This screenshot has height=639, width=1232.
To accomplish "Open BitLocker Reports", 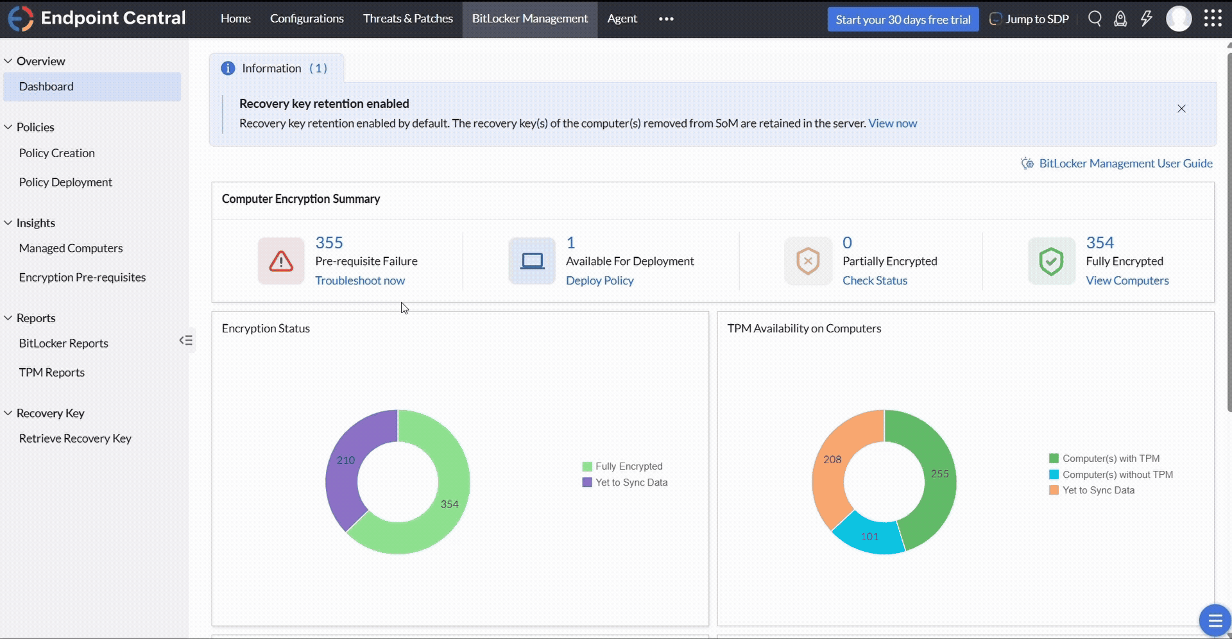I will tap(64, 343).
